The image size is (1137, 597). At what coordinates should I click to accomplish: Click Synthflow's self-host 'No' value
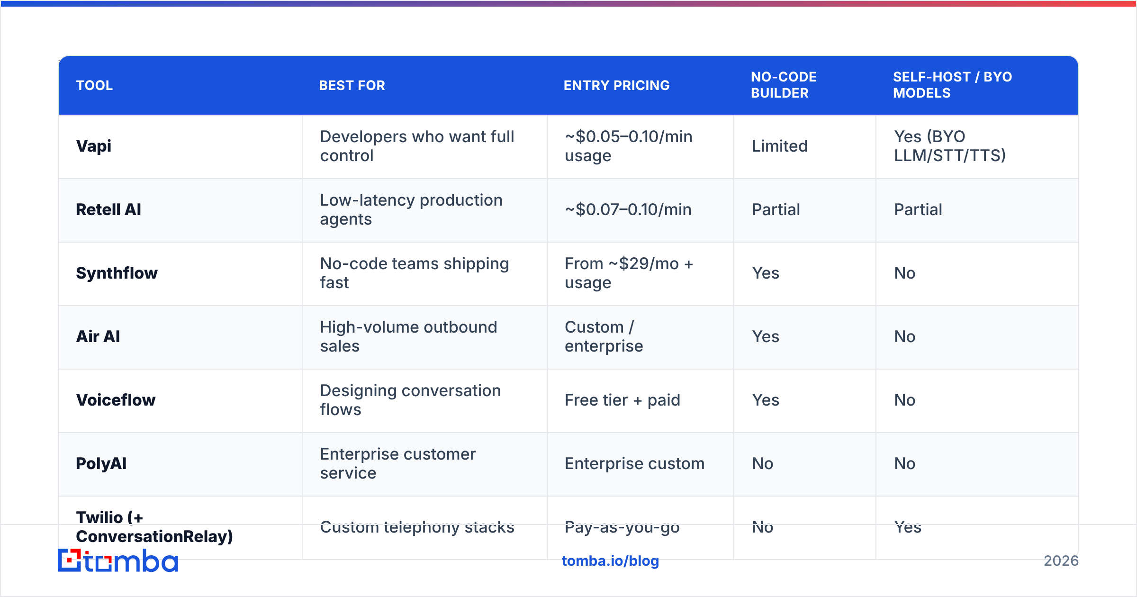[904, 273]
